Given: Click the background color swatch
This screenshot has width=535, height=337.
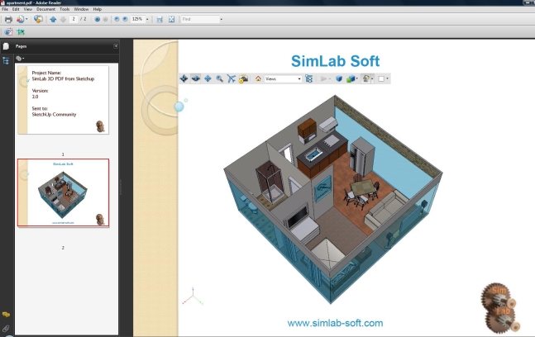Looking at the screenshot, I should click(381, 78).
